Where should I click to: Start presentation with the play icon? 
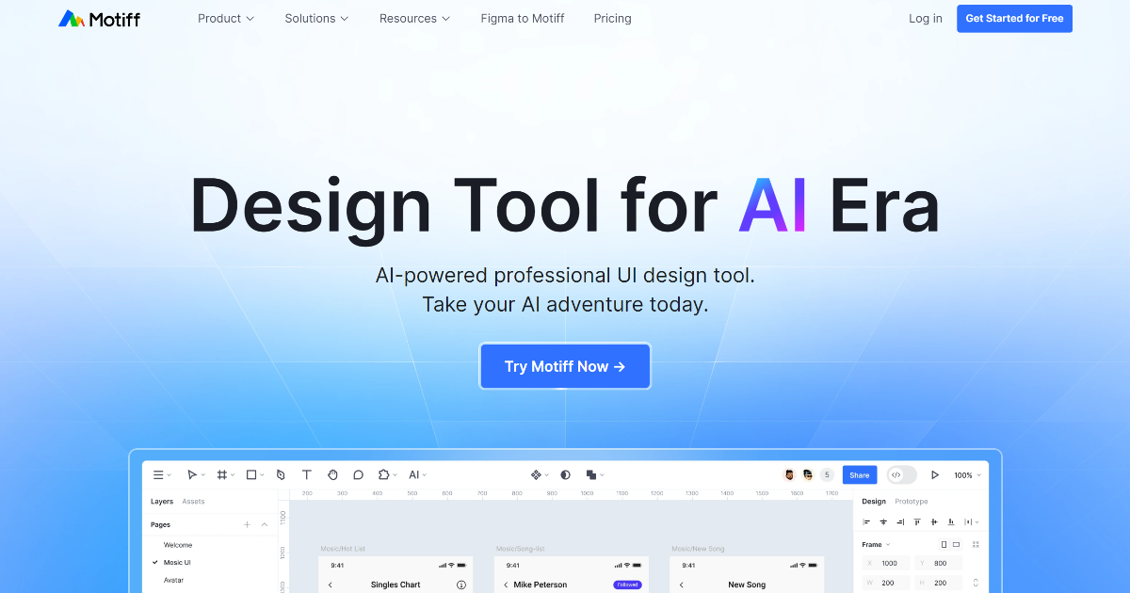click(935, 474)
